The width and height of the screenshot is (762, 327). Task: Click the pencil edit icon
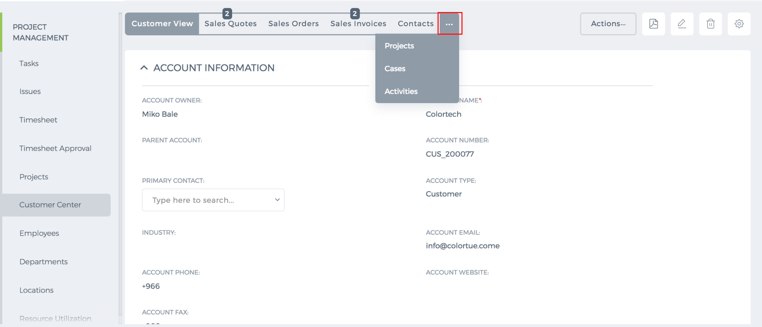coord(682,24)
